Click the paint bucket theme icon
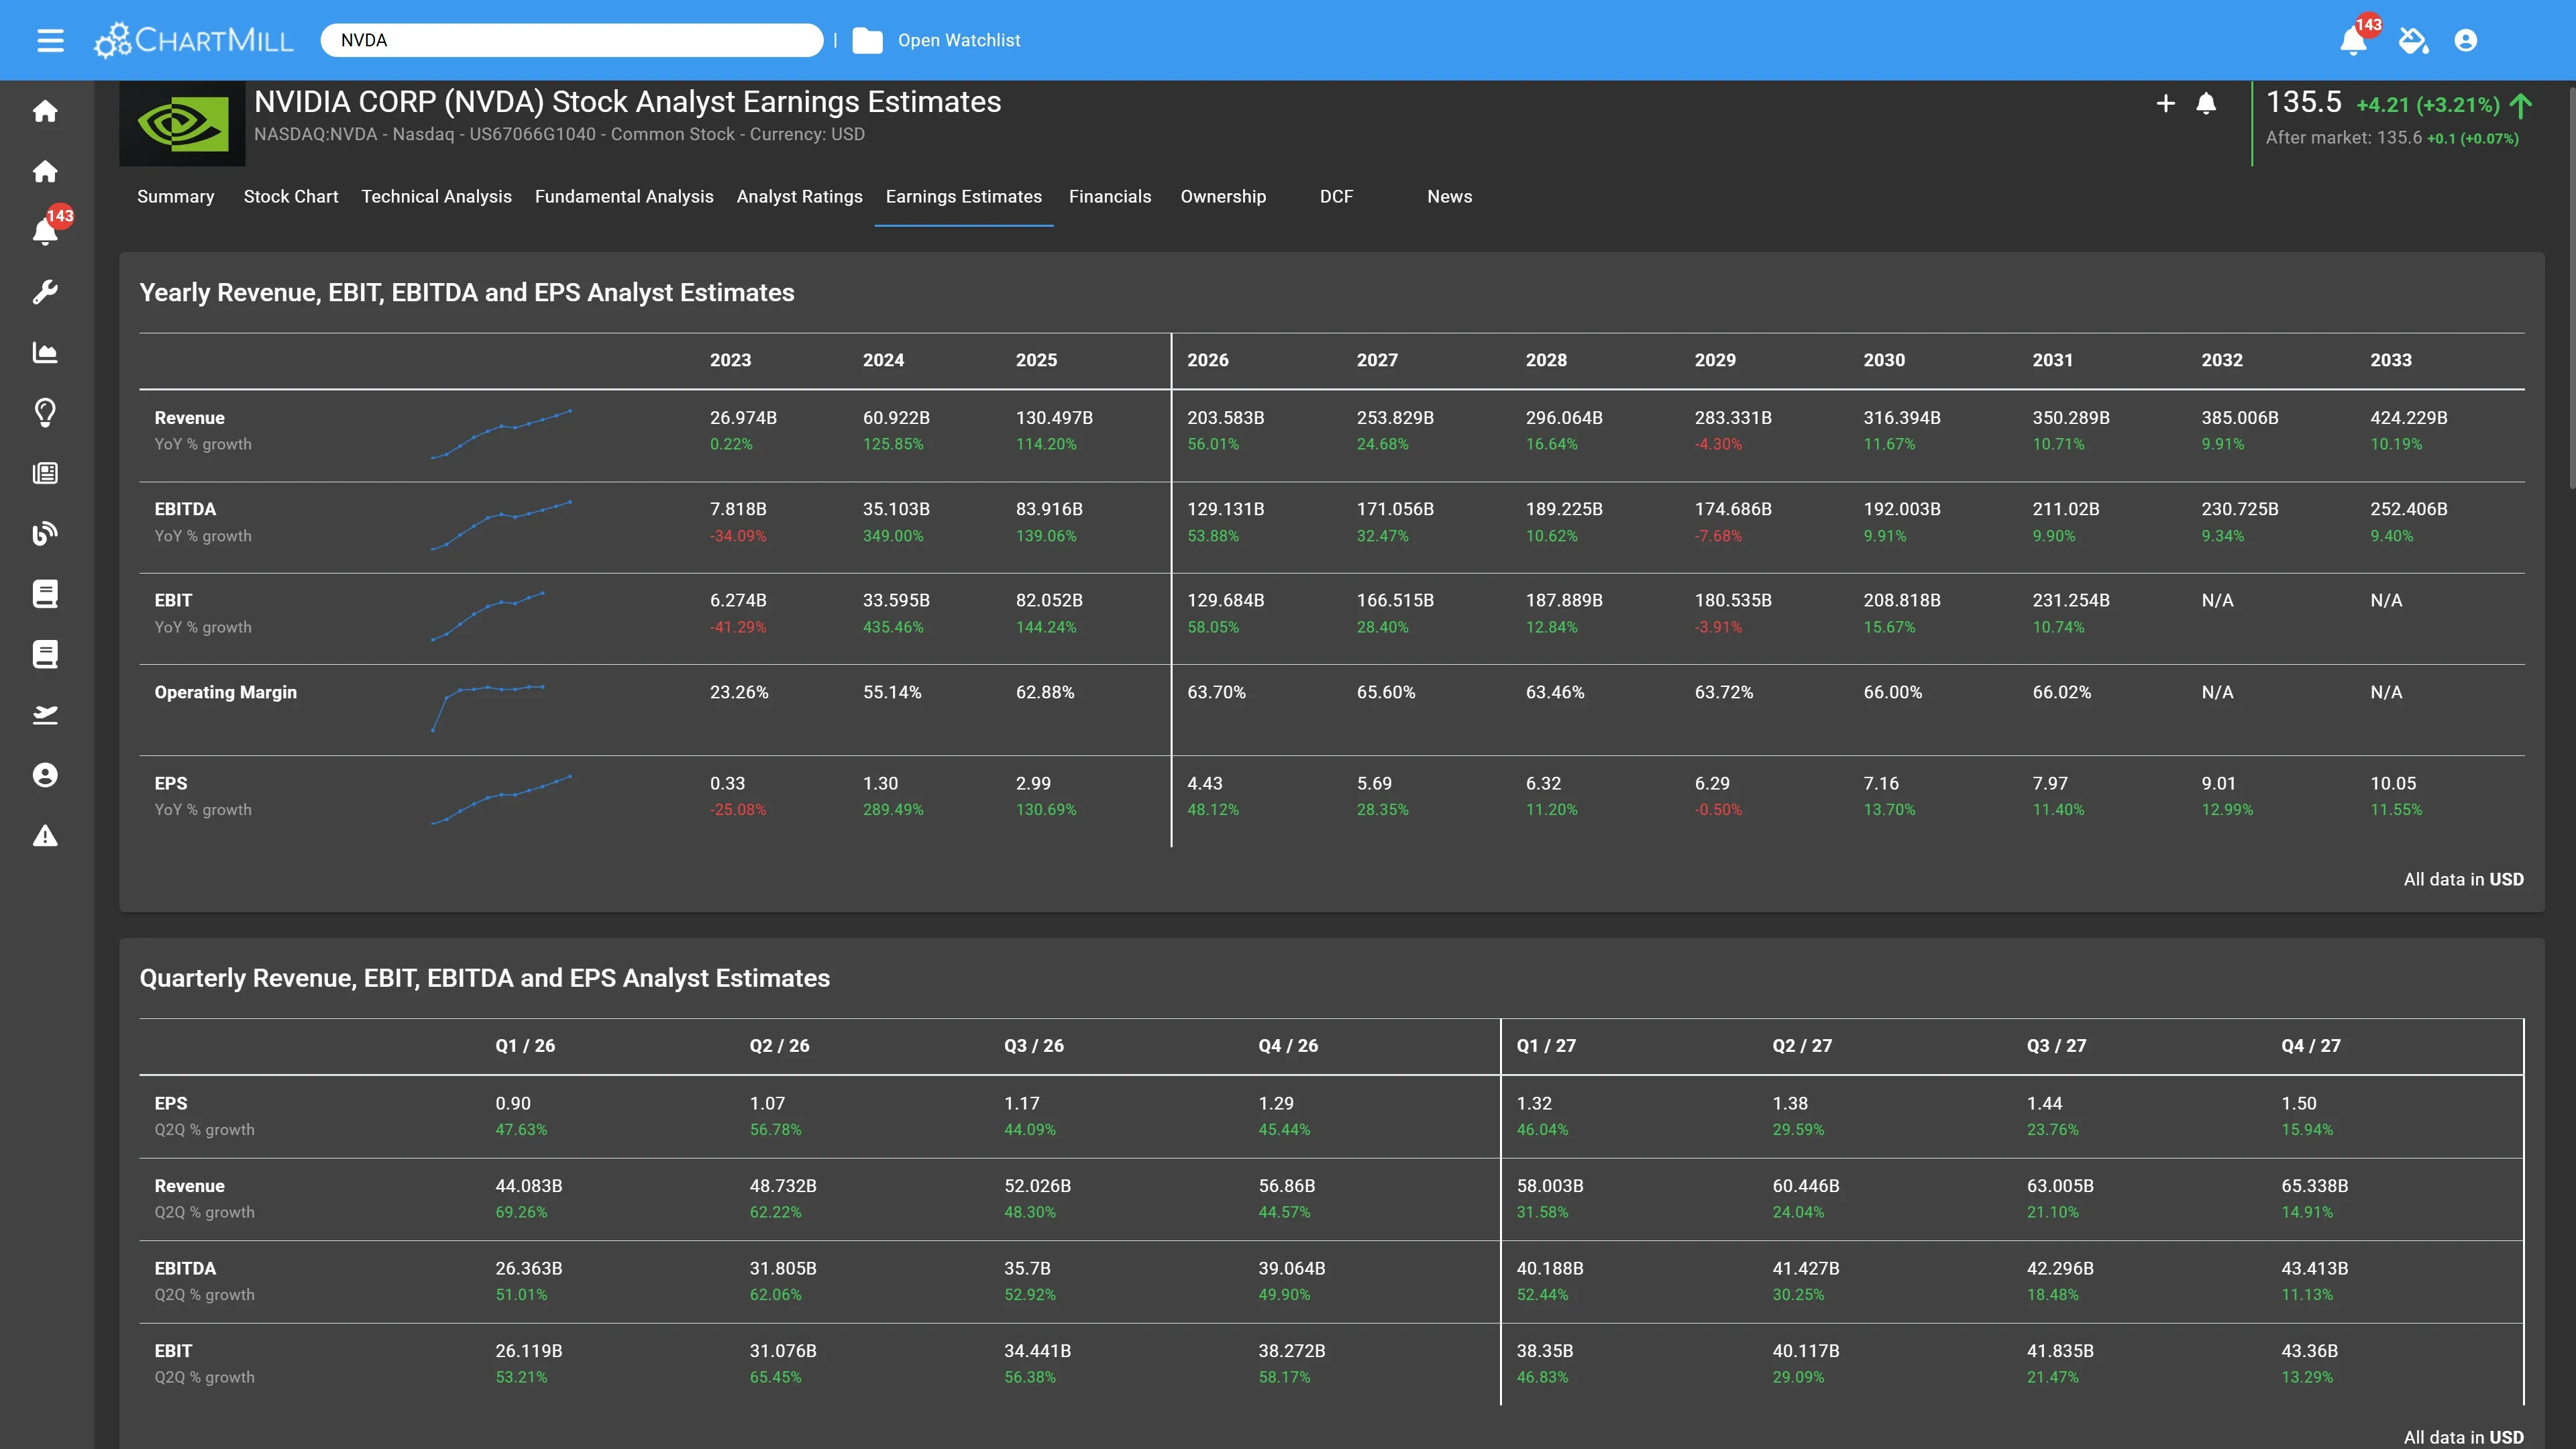 pos(2413,40)
